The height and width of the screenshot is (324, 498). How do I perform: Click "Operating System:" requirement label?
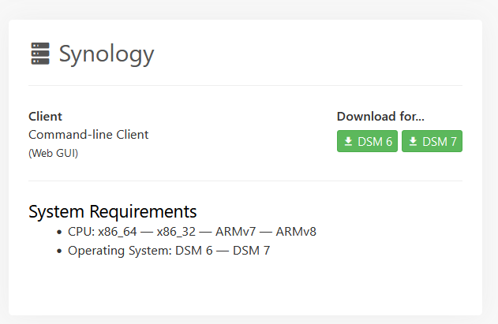coord(118,251)
